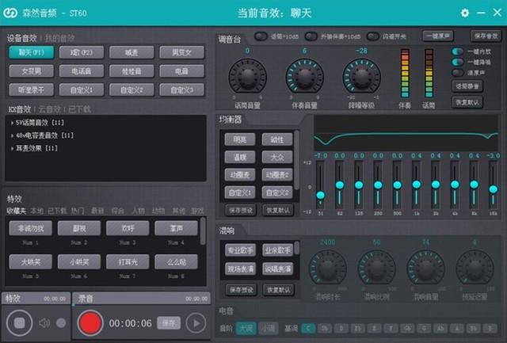Open the 热门 effects tab
Screen dimensions: 507x343
click(x=78, y=211)
